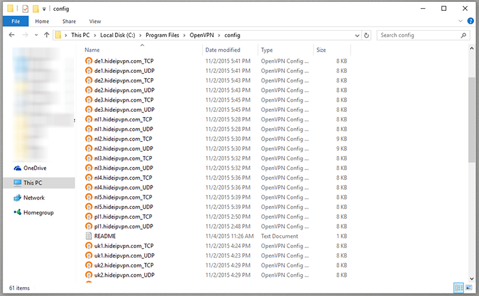Select the de3.hideipvpn.com_TCP file name
The image size is (479, 296).
coord(124,100)
